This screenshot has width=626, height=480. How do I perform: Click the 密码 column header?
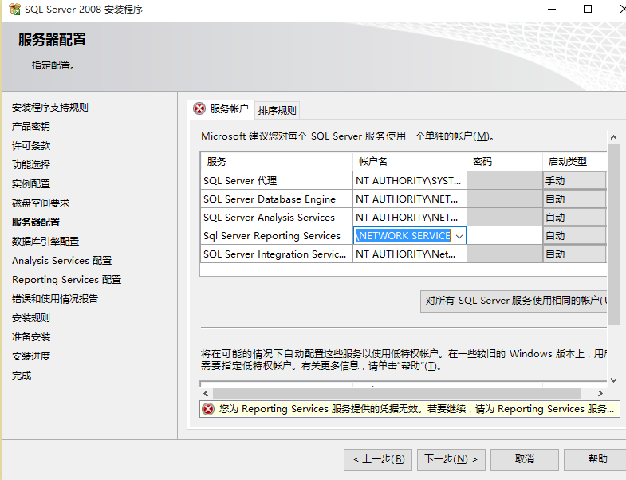tap(505, 161)
